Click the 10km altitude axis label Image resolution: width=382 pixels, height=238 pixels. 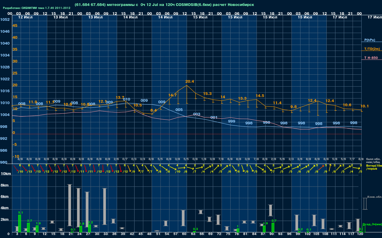pyautogui.click(x=6, y=174)
